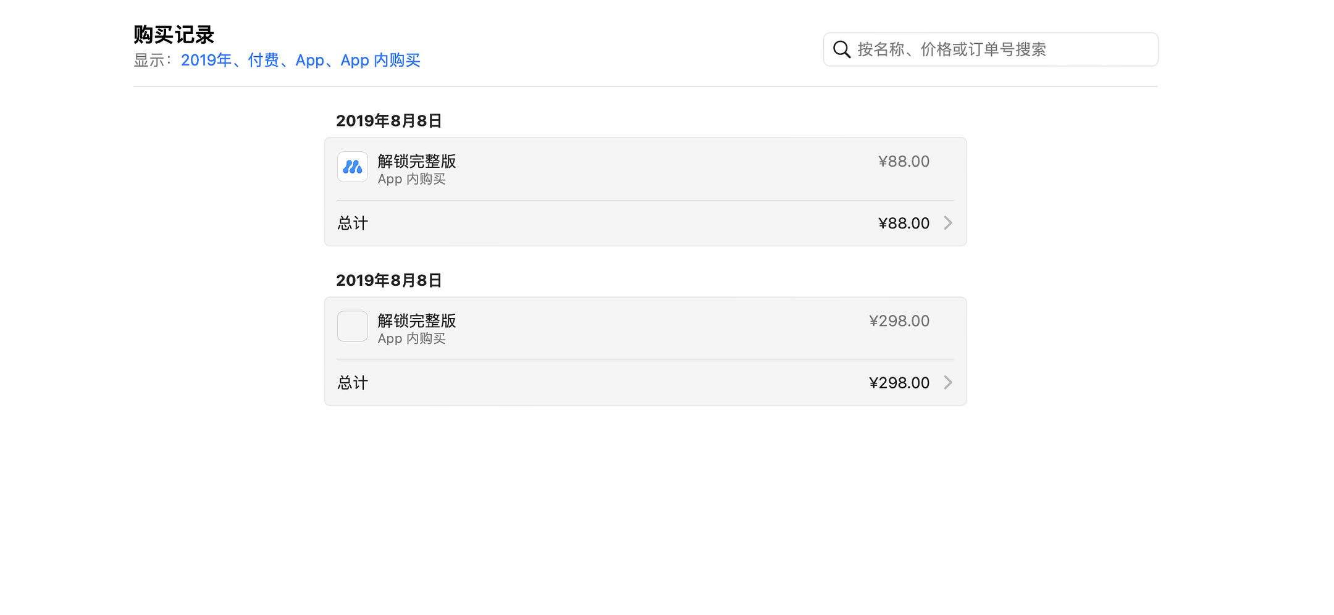Click the blank app icon for ¥298.00 purchase
The width and height of the screenshot is (1334, 615).
coord(353,326)
